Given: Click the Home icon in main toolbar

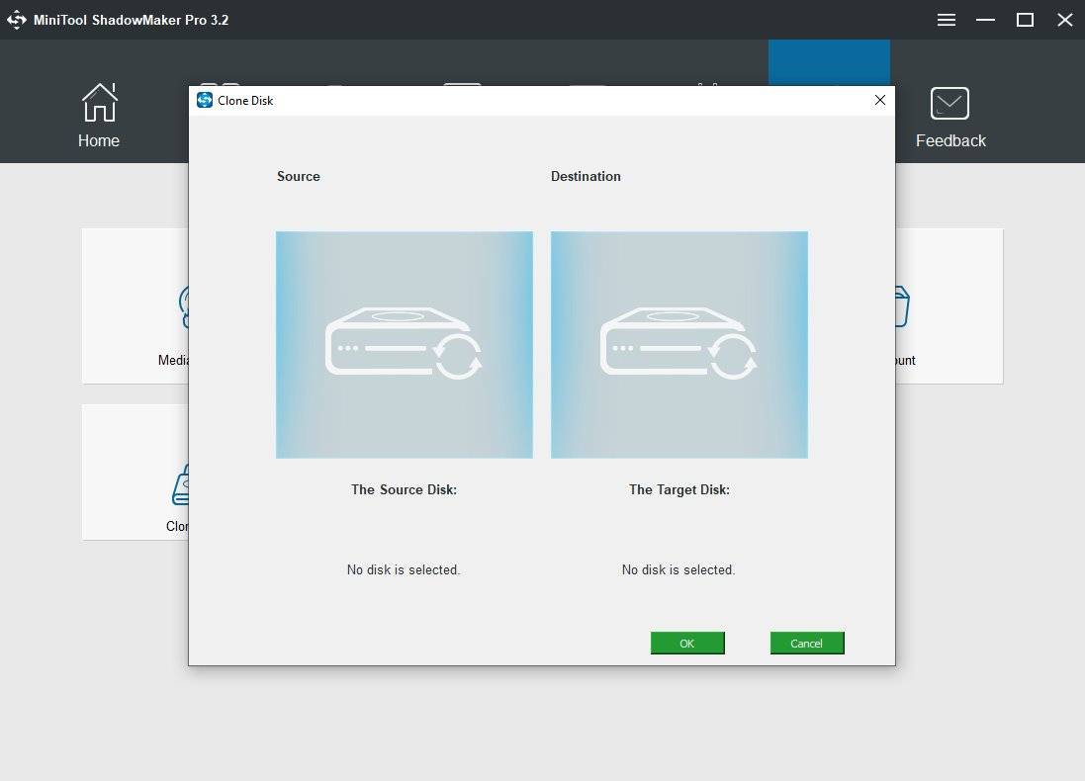Looking at the screenshot, I should (x=100, y=103).
